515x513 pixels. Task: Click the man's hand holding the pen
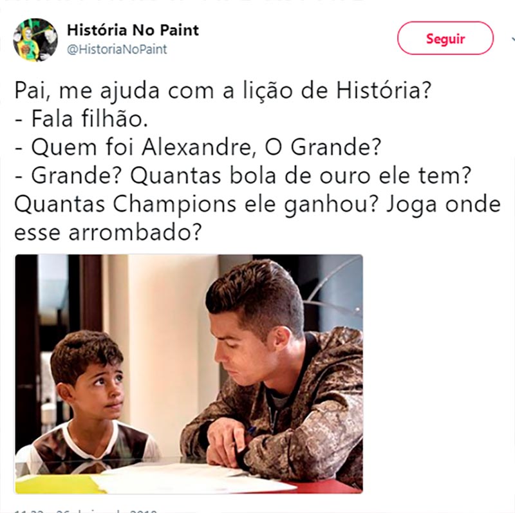[x=227, y=440]
